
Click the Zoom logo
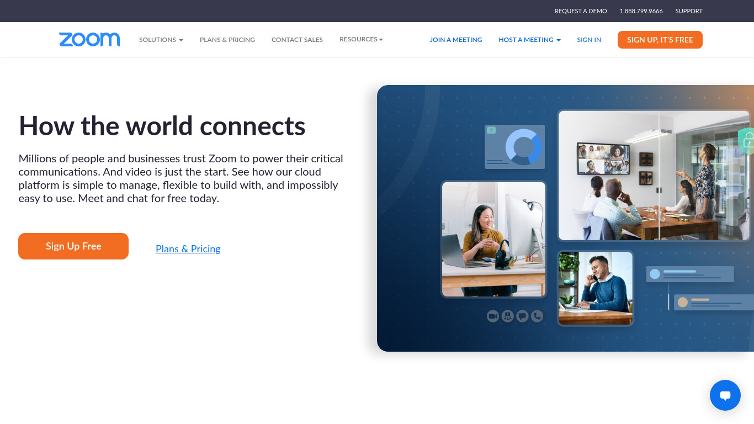tap(89, 40)
